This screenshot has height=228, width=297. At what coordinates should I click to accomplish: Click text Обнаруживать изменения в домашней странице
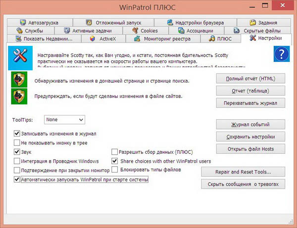[112, 81]
